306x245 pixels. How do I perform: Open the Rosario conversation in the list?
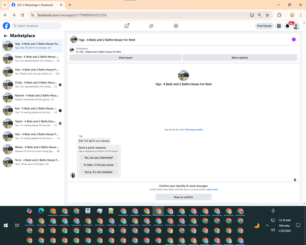click(32, 97)
